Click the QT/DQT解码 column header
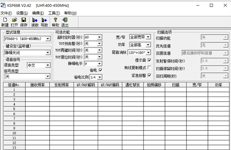 86,85
